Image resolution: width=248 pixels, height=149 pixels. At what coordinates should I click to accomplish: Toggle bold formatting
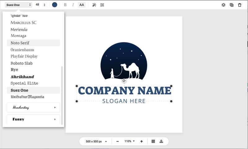coord(65,5)
